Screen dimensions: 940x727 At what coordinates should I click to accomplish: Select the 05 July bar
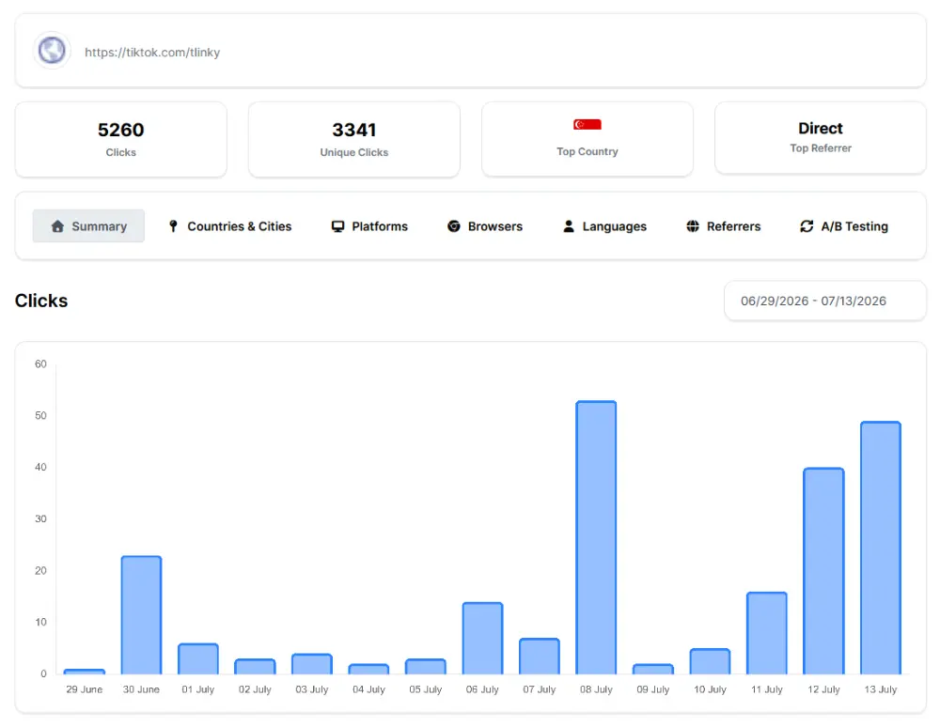tap(426, 667)
